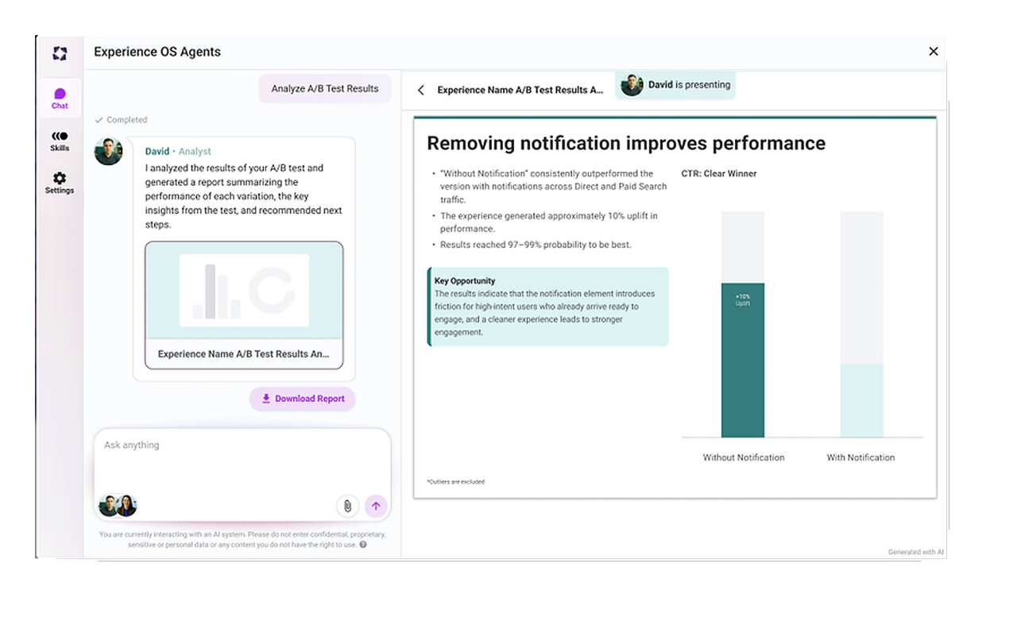This screenshot has height=629, width=1017.
Task: Click the Generated with AI label
Action: coord(916,552)
